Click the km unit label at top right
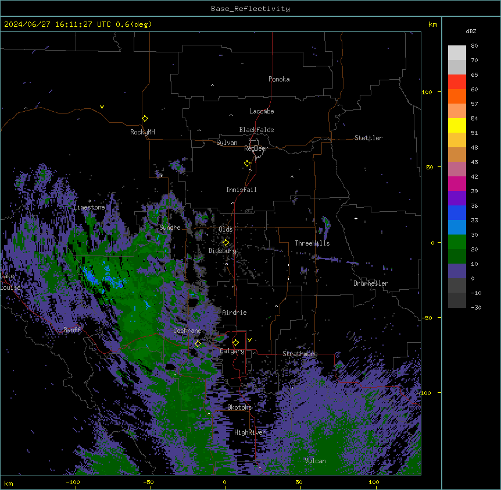This screenshot has height=490, width=501. pos(432,24)
